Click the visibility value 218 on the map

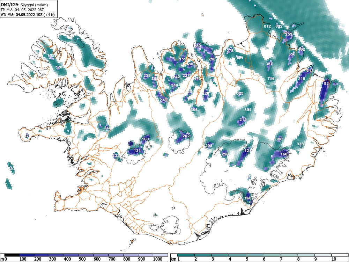[x=302, y=79]
